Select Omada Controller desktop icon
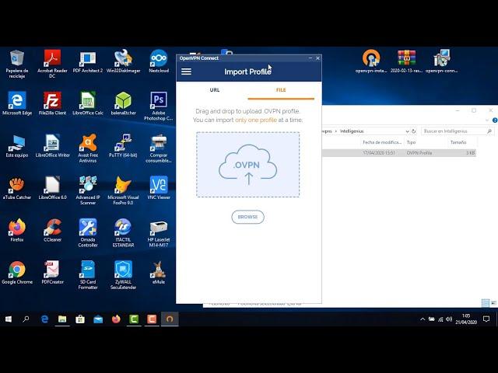498x373 pixels. pos(88,233)
